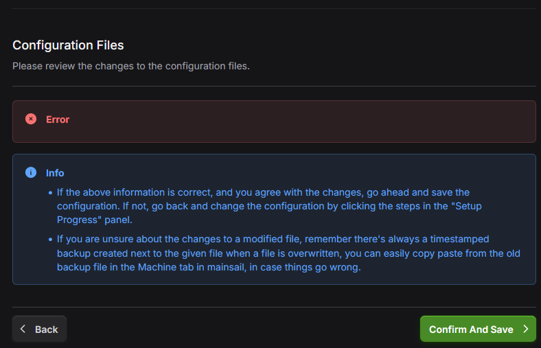
Task: Click the 'Please review the changes' subtitle
Action: click(x=130, y=67)
